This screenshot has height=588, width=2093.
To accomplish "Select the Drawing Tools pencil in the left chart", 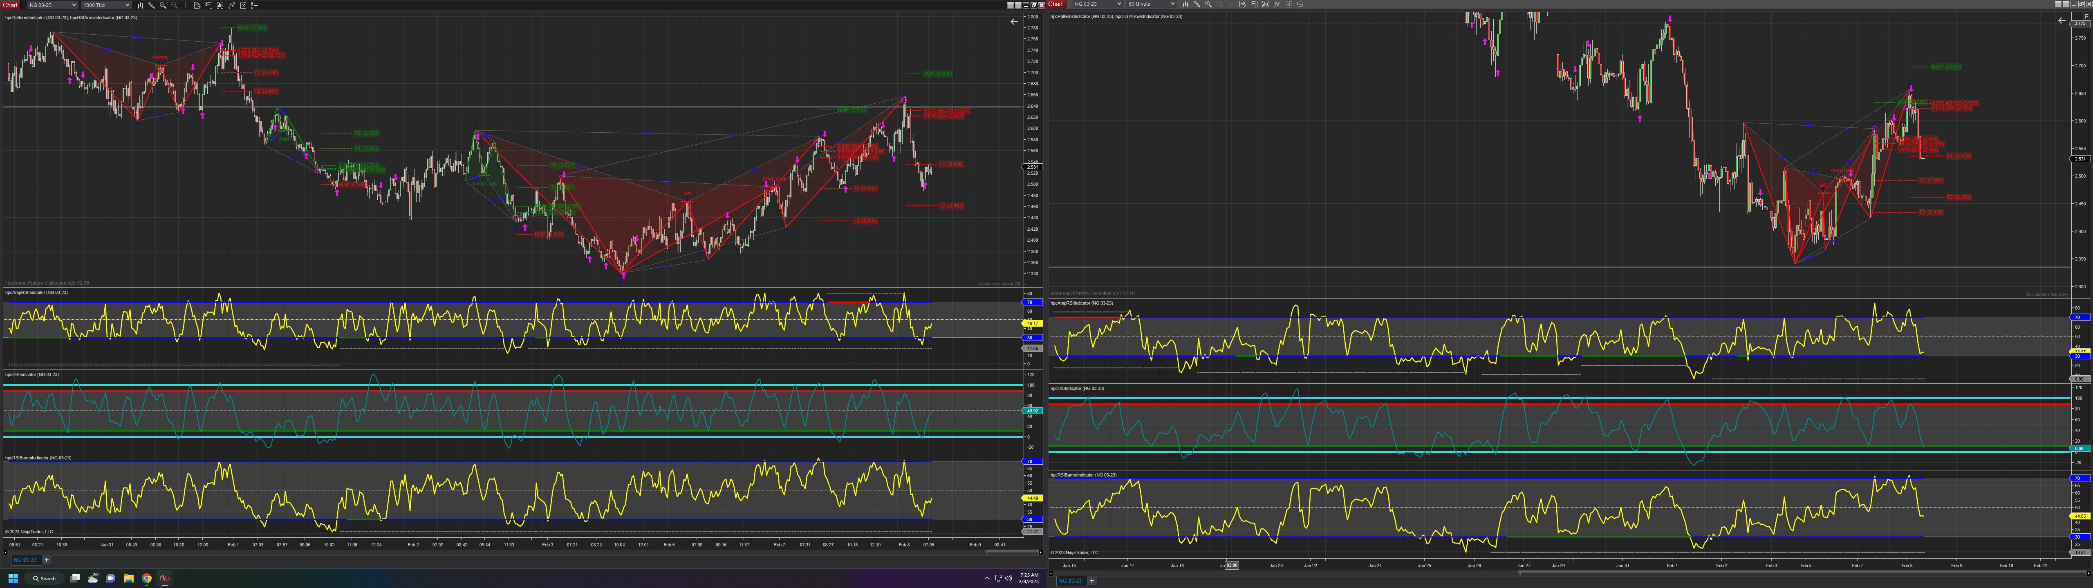I will (152, 5).
